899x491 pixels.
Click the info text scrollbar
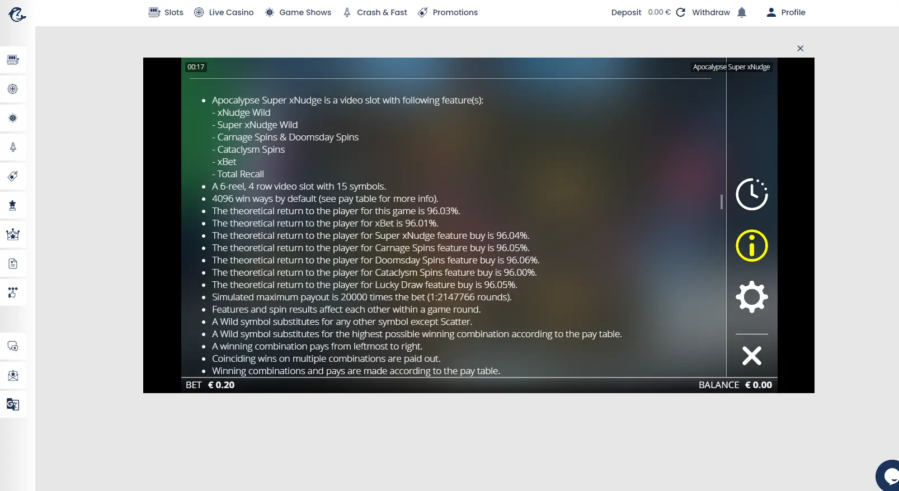[x=722, y=202]
